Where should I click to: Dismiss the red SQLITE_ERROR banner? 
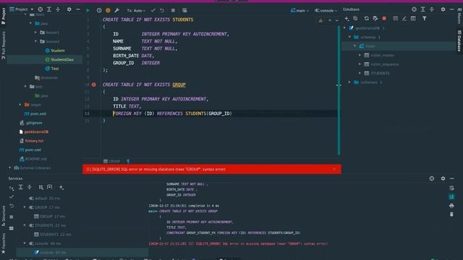pos(334,169)
